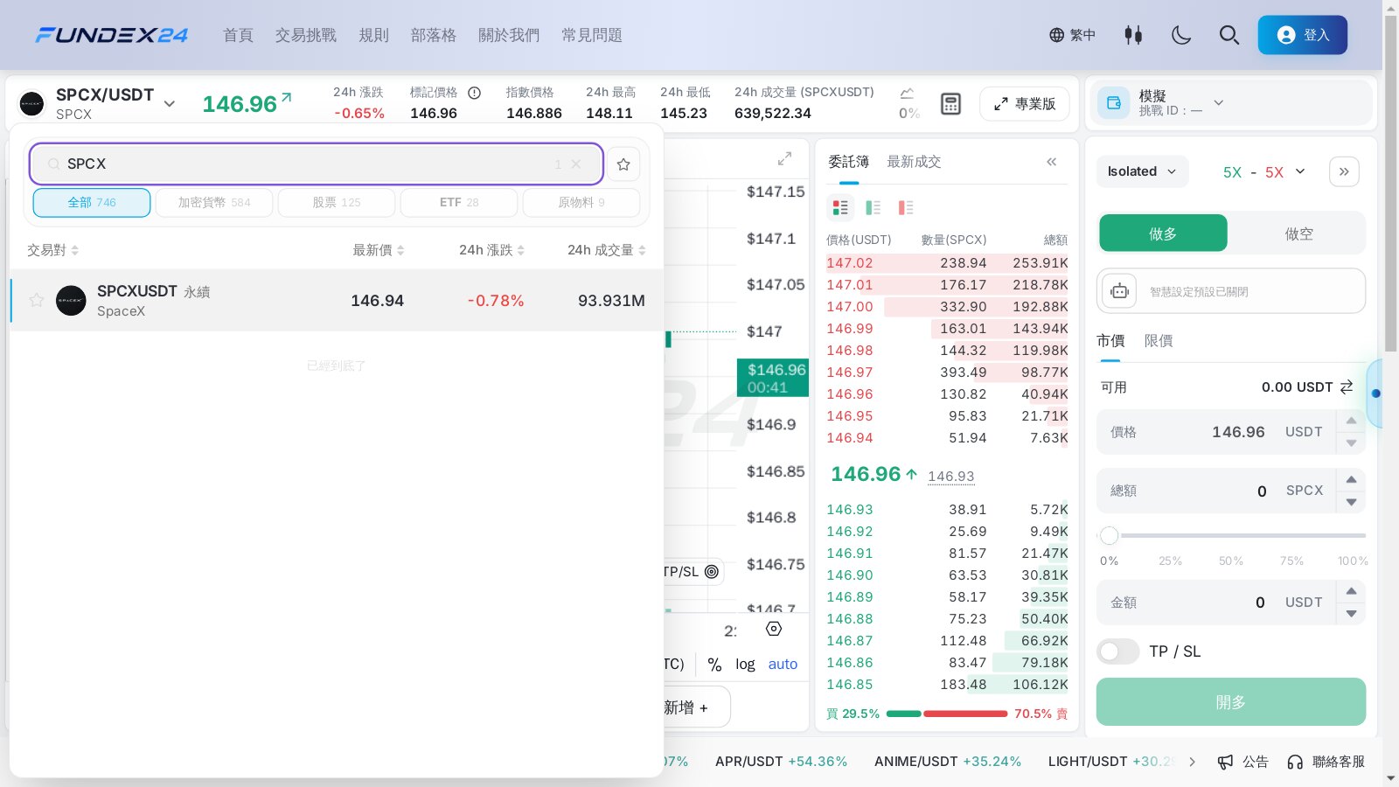1399x787 pixels.
Task: Click the 開多 open long button
Action: point(1231,702)
